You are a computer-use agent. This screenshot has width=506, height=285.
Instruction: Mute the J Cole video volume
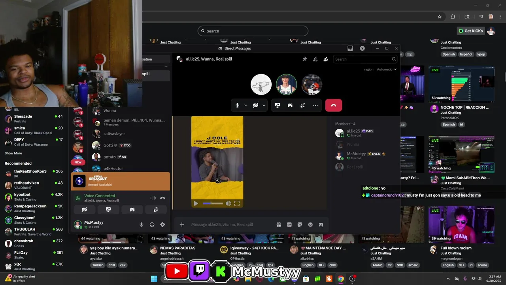coord(228,203)
